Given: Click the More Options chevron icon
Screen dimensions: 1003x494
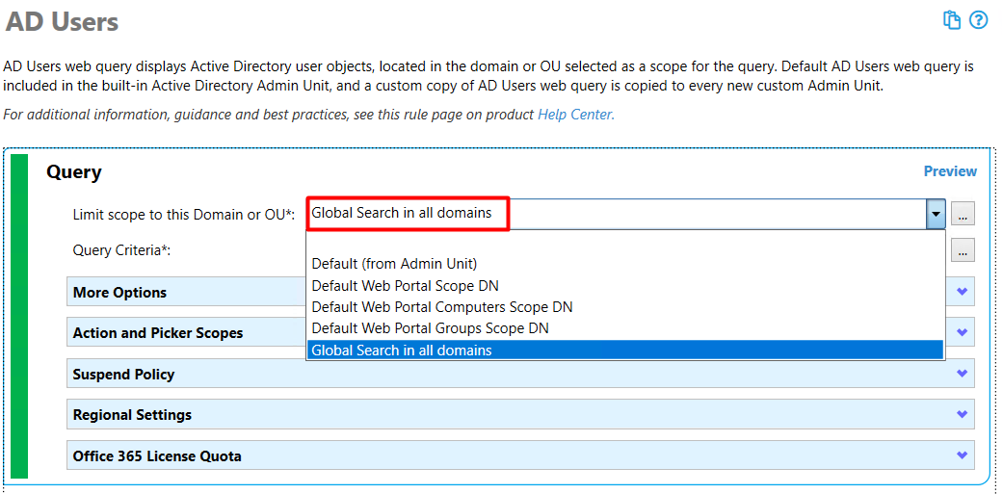Looking at the screenshot, I should [x=962, y=292].
